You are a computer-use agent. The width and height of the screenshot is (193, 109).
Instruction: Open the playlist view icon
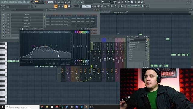(95, 6)
